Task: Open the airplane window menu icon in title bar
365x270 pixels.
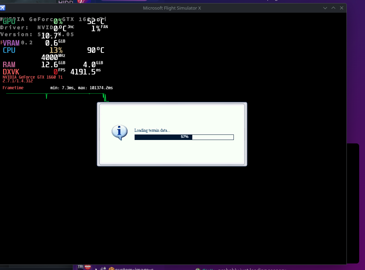Action: click(2, 8)
